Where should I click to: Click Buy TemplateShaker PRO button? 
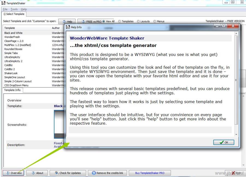point(150,173)
